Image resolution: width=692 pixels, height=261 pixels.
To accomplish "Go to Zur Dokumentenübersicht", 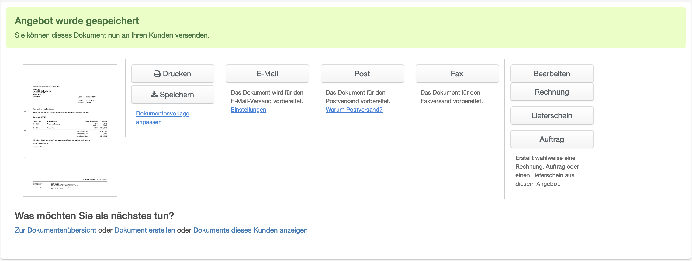I will point(56,230).
